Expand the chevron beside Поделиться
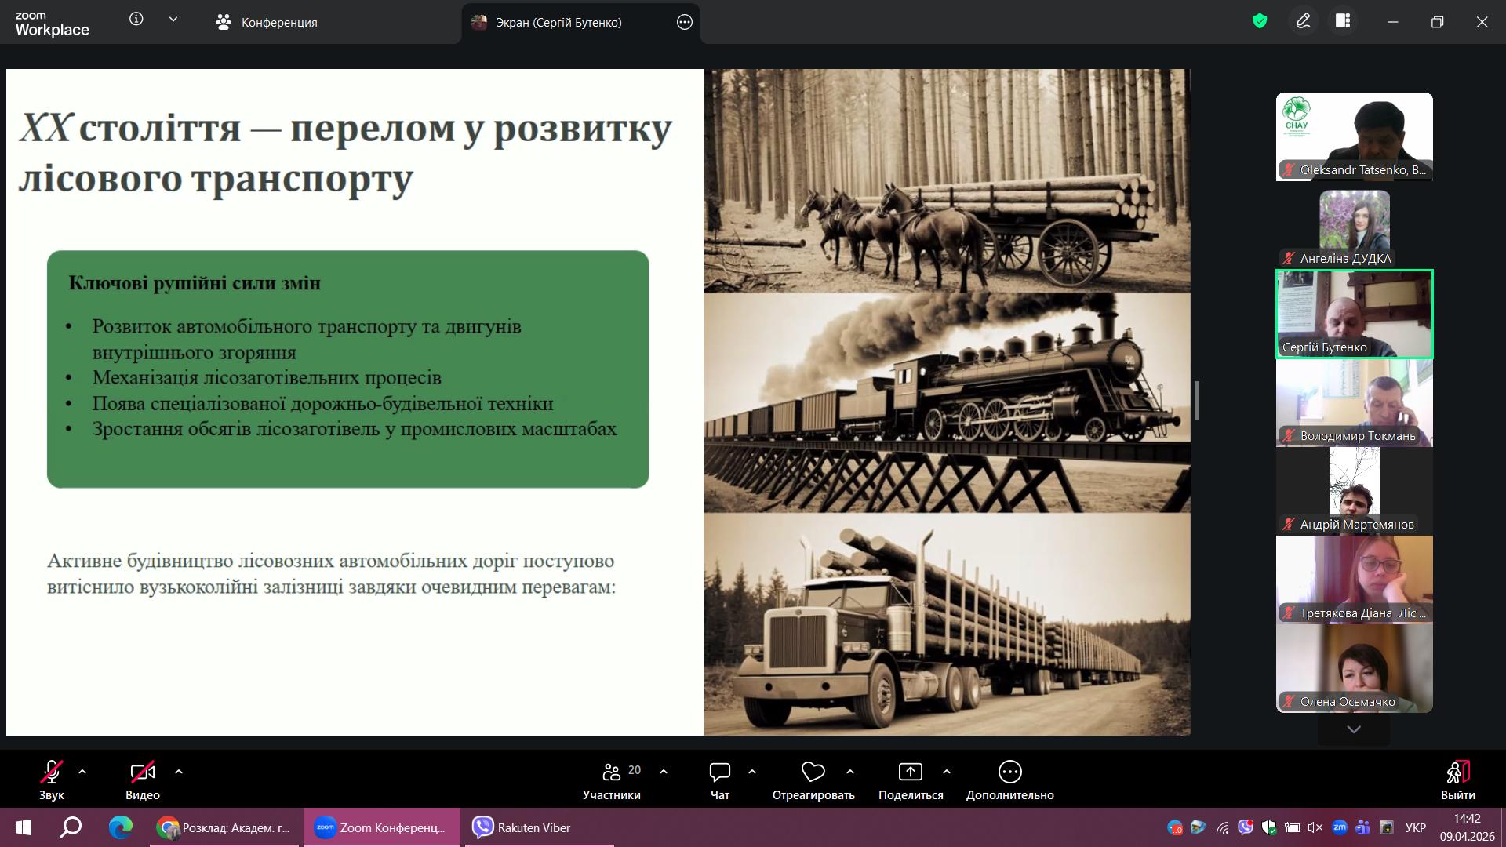Image resolution: width=1506 pixels, height=847 pixels. 947,772
